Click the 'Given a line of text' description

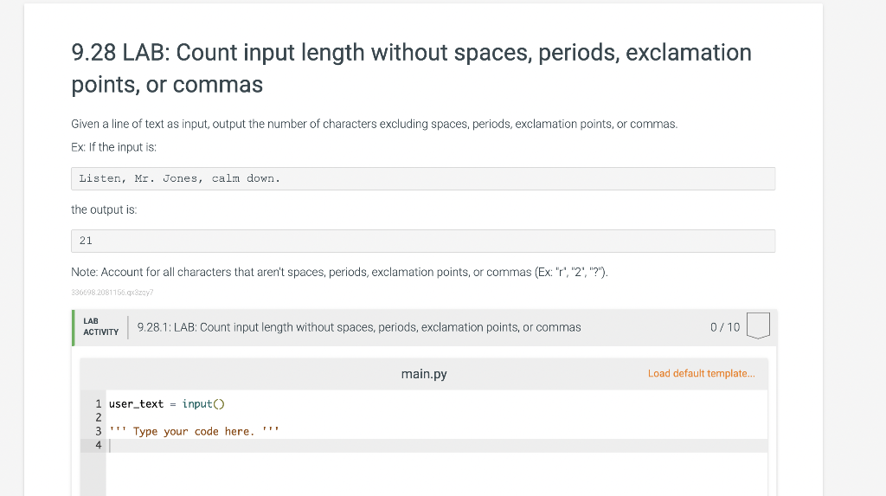(x=374, y=124)
